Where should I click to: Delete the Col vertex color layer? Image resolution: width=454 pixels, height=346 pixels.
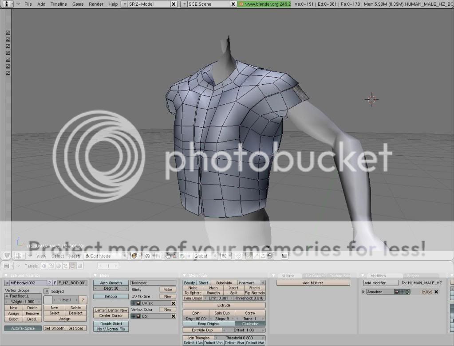click(173, 316)
